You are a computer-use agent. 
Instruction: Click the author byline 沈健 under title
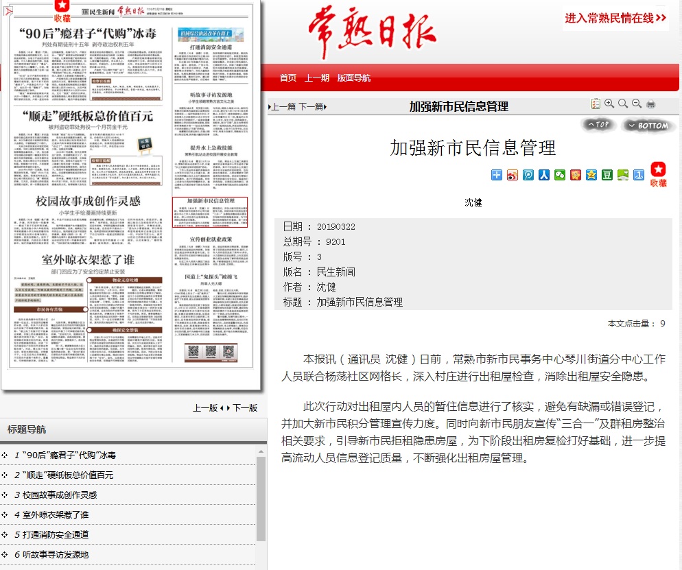[473, 202]
